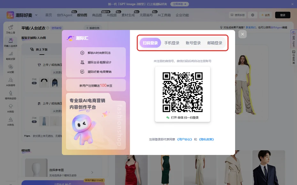
Task: Click the 潮际好麦 logo icon
Action: [10, 15]
